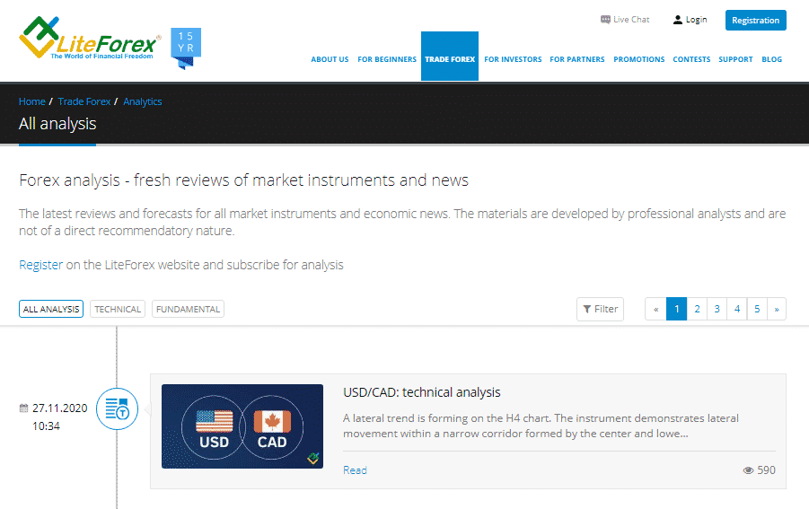The image size is (809, 509).
Task: Click the '590' views count
Action: coord(766,470)
